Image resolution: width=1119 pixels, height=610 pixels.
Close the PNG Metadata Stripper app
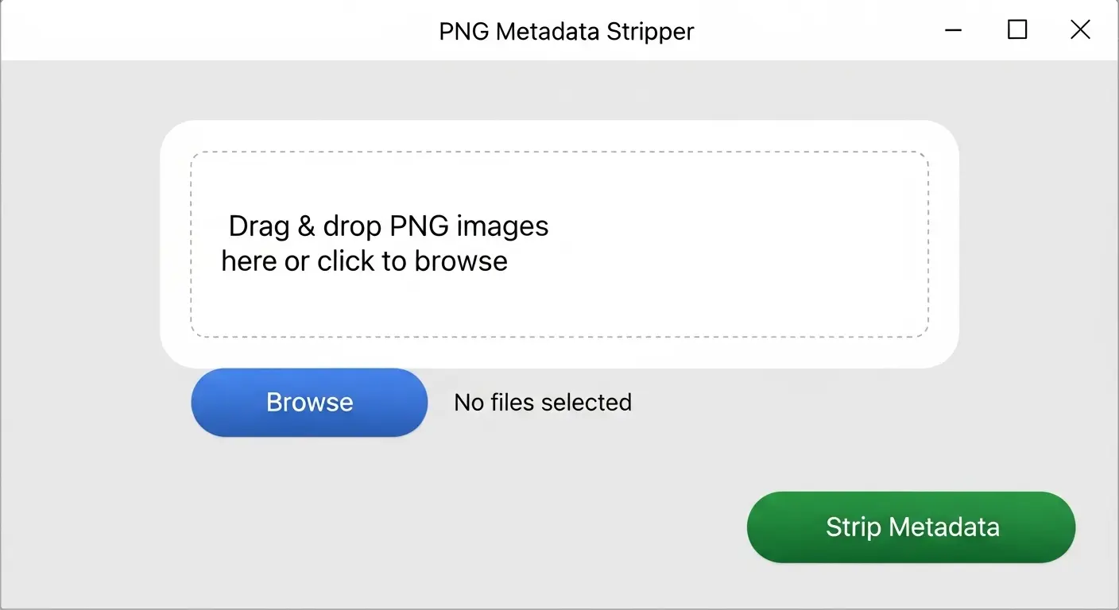click(x=1080, y=29)
